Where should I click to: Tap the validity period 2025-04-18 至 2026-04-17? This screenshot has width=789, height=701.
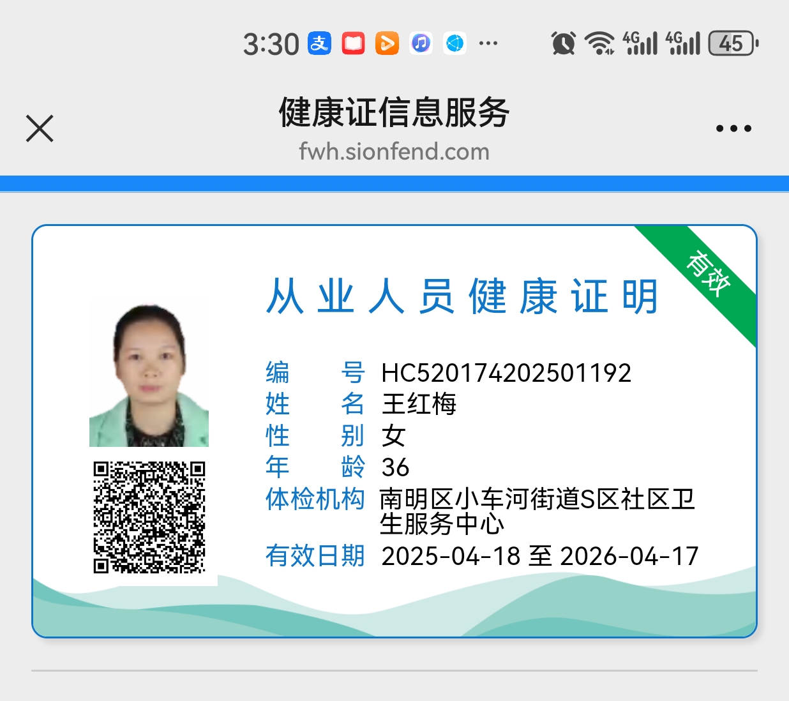pos(539,556)
